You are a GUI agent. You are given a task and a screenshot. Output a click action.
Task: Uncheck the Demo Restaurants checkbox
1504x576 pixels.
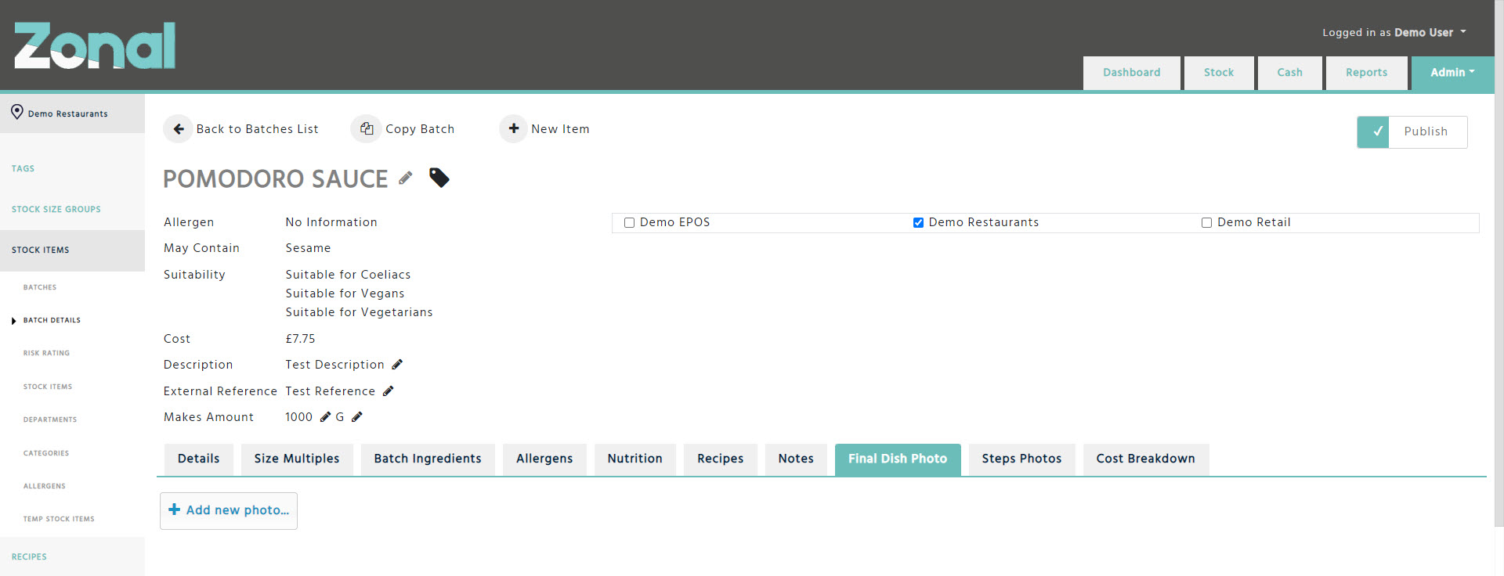(918, 223)
